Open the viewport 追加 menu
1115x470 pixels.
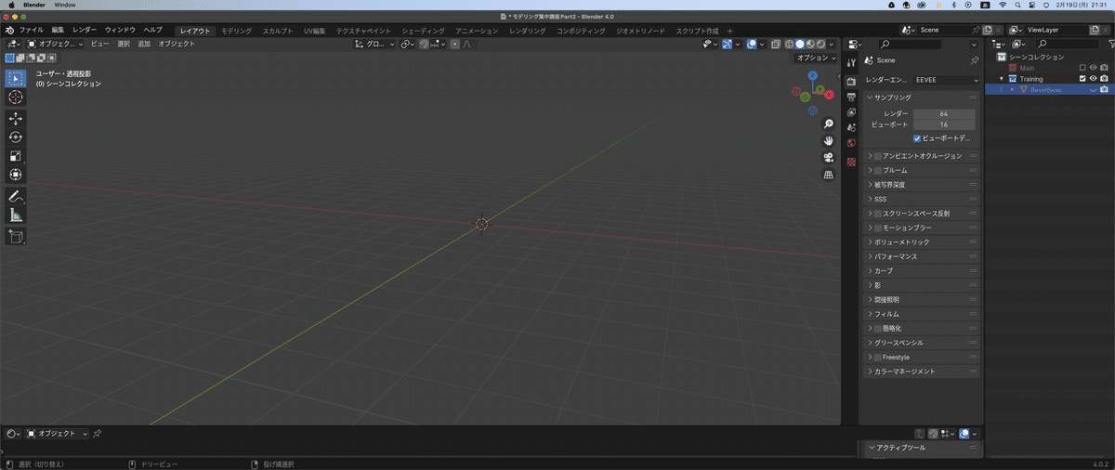tap(144, 44)
